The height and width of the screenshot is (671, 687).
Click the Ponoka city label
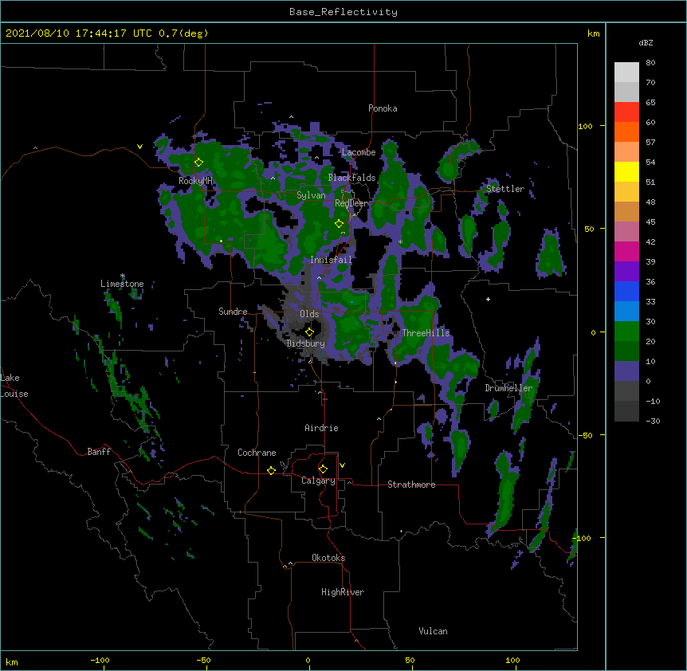point(383,108)
